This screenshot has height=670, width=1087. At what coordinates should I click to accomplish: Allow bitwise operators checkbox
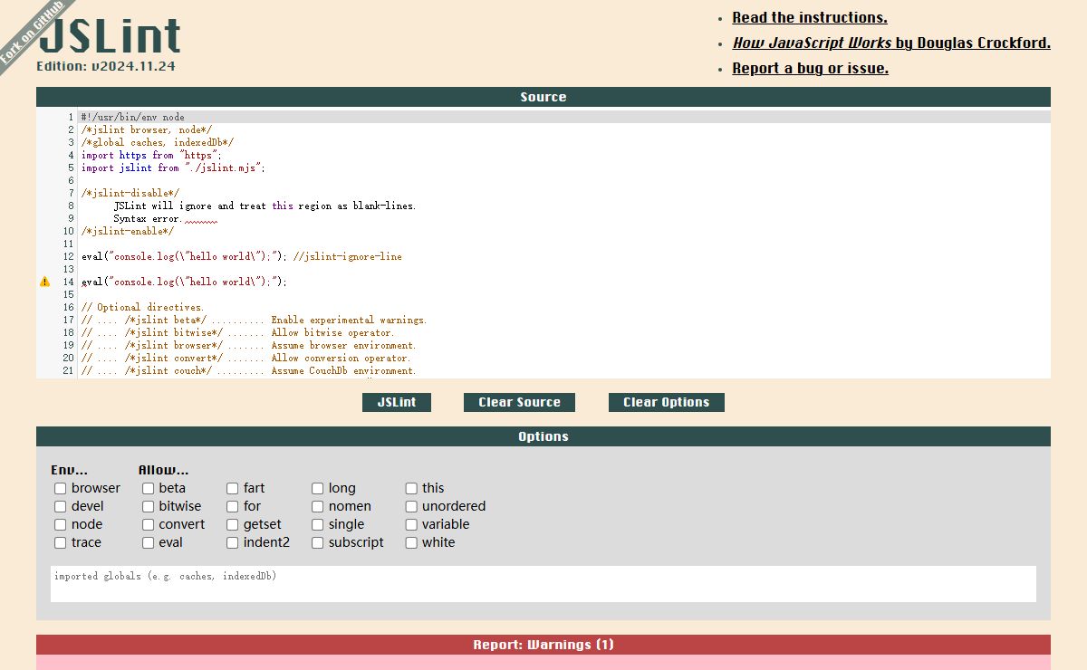coord(149,507)
